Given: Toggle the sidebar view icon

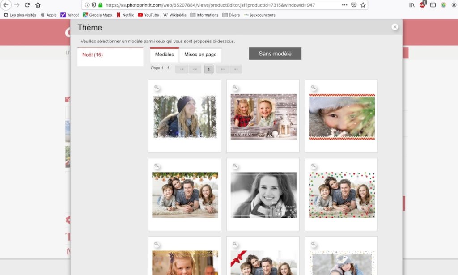Looking at the screenshot, I should (433, 5).
